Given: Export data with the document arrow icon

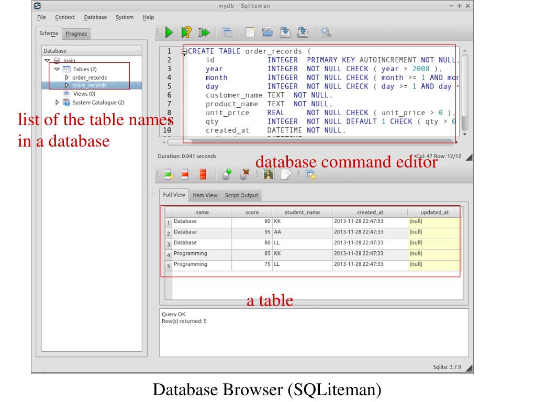Looking at the screenshot, I should coord(286,174).
